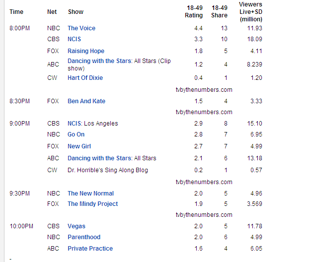Open the New Girl link
This screenshot has height=262, width=314.
pos(79,146)
